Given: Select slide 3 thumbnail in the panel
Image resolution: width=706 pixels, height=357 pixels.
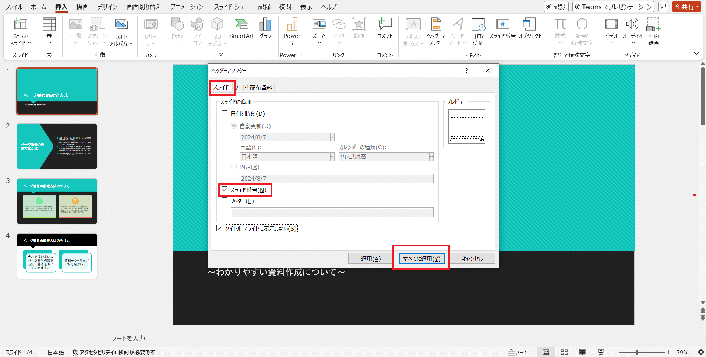Looking at the screenshot, I should point(57,201).
